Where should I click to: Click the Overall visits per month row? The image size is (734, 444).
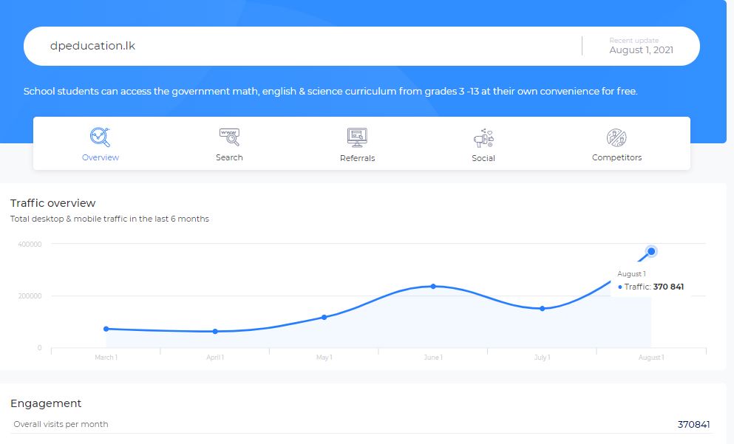[x=361, y=424]
